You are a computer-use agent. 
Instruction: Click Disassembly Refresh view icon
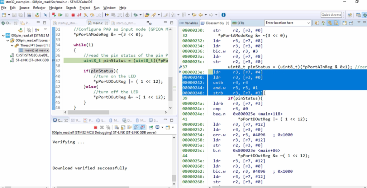(x=317, y=23)
